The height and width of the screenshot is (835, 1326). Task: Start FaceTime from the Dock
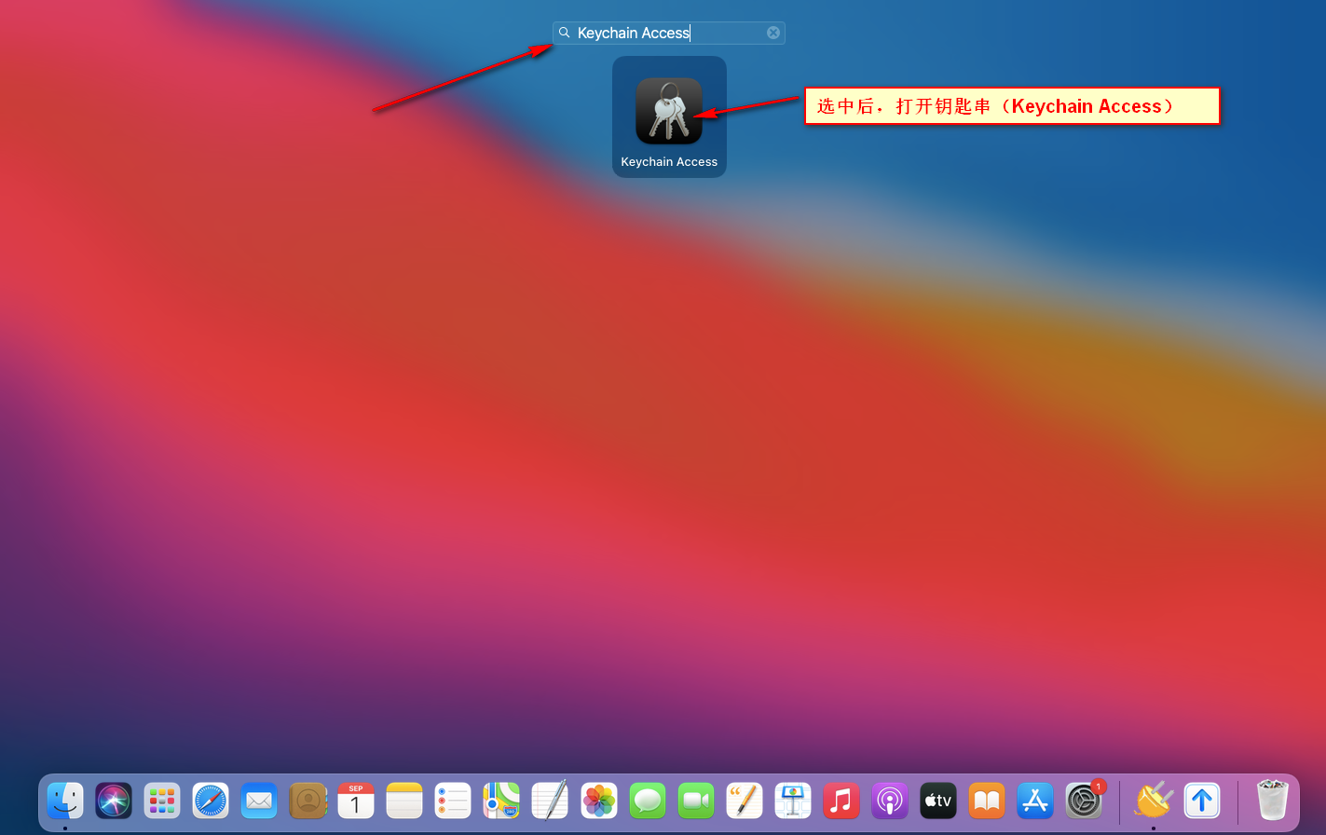coord(696,801)
